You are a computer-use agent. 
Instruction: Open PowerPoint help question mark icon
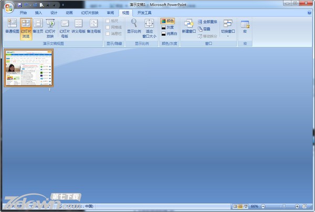[309, 13]
